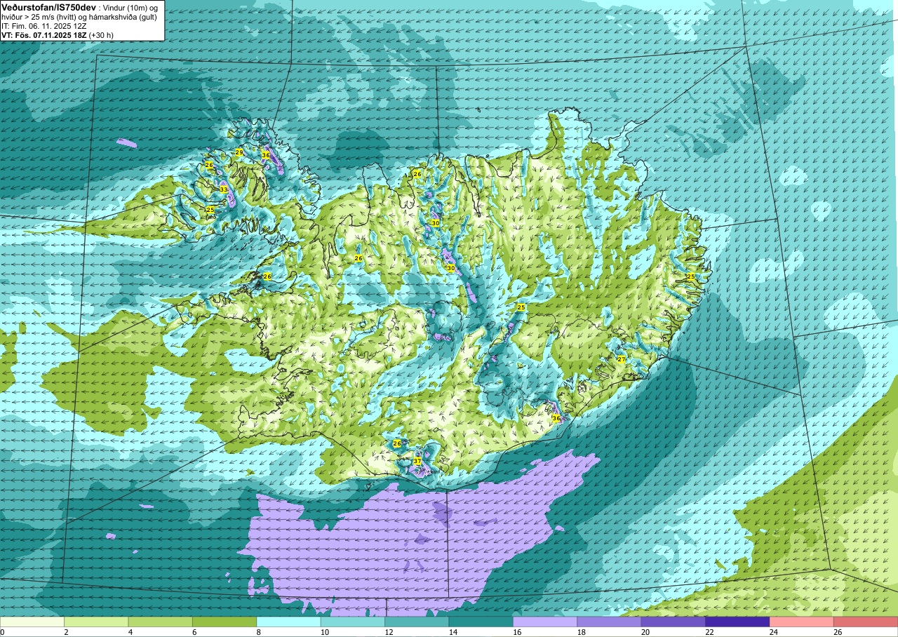The image size is (898, 637).
Task: Click gust label "25" on the east coast
Action: (x=691, y=276)
